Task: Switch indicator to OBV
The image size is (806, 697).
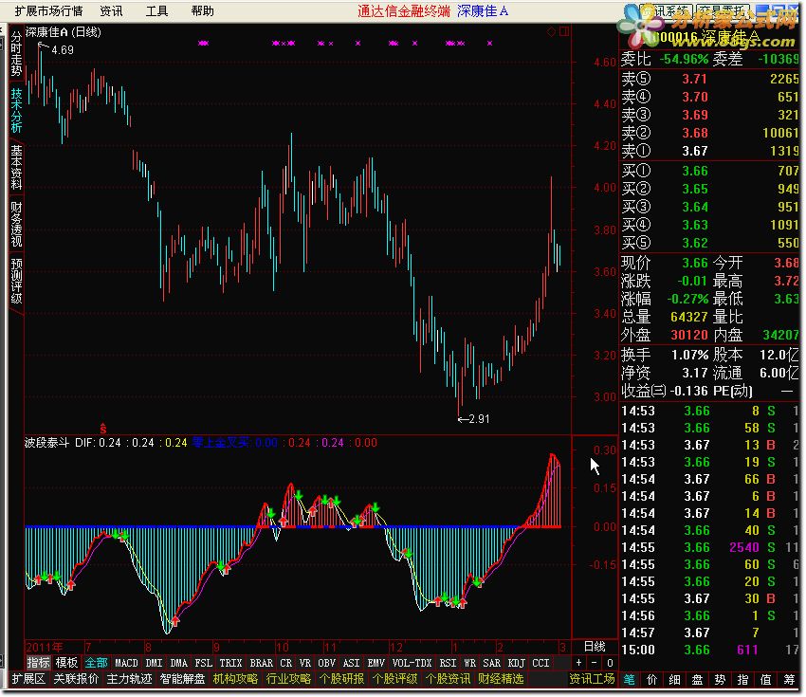Action: pos(327,663)
